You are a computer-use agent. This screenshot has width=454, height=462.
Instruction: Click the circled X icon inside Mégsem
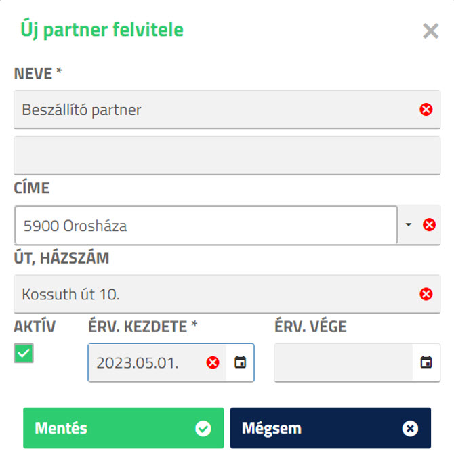pyautogui.click(x=410, y=428)
